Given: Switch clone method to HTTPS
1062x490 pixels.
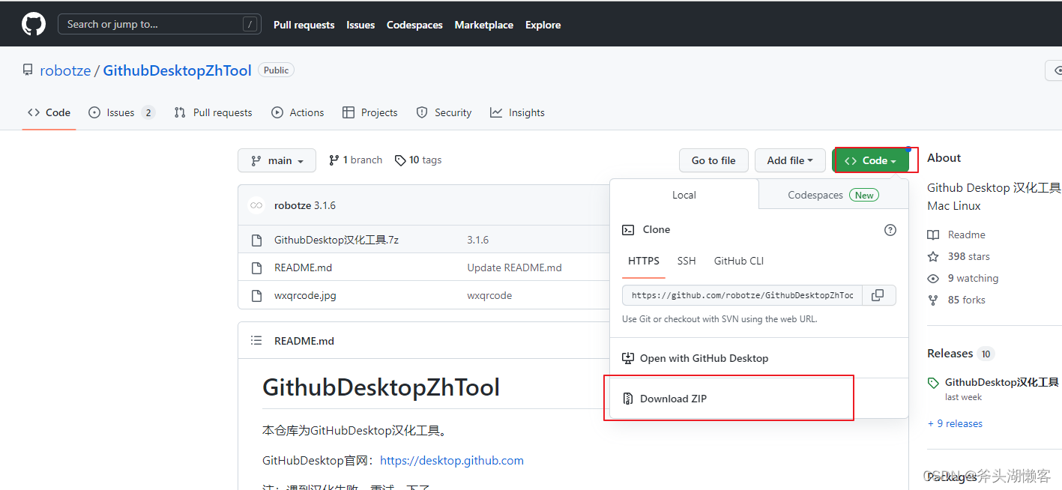Looking at the screenshot, I should [x=643, y=261].
